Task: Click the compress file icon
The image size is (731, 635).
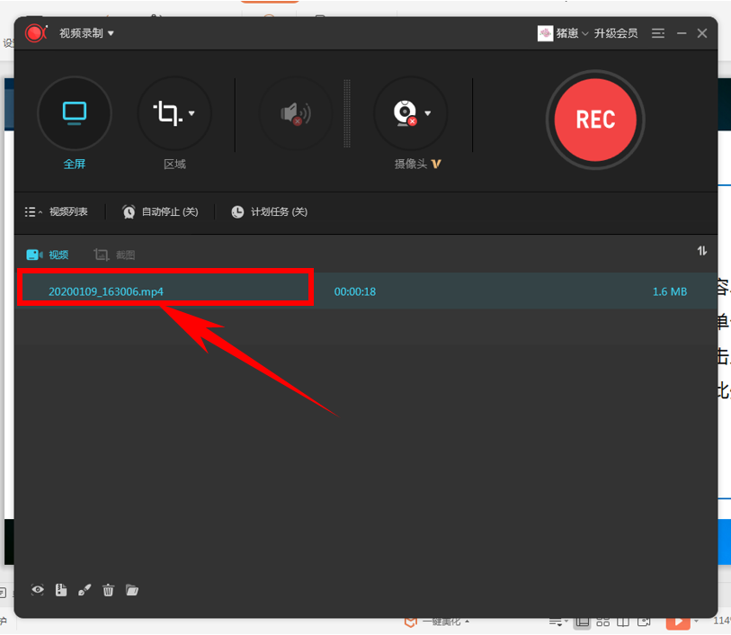Action: (x=61, y=590)
